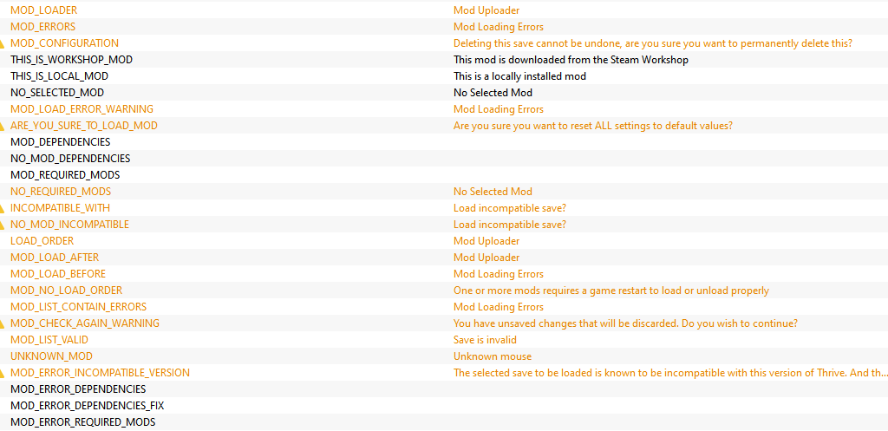Screen dimensions: 888x431
Task: Select the LOAD_ORDER key
Action: point(42,241)
